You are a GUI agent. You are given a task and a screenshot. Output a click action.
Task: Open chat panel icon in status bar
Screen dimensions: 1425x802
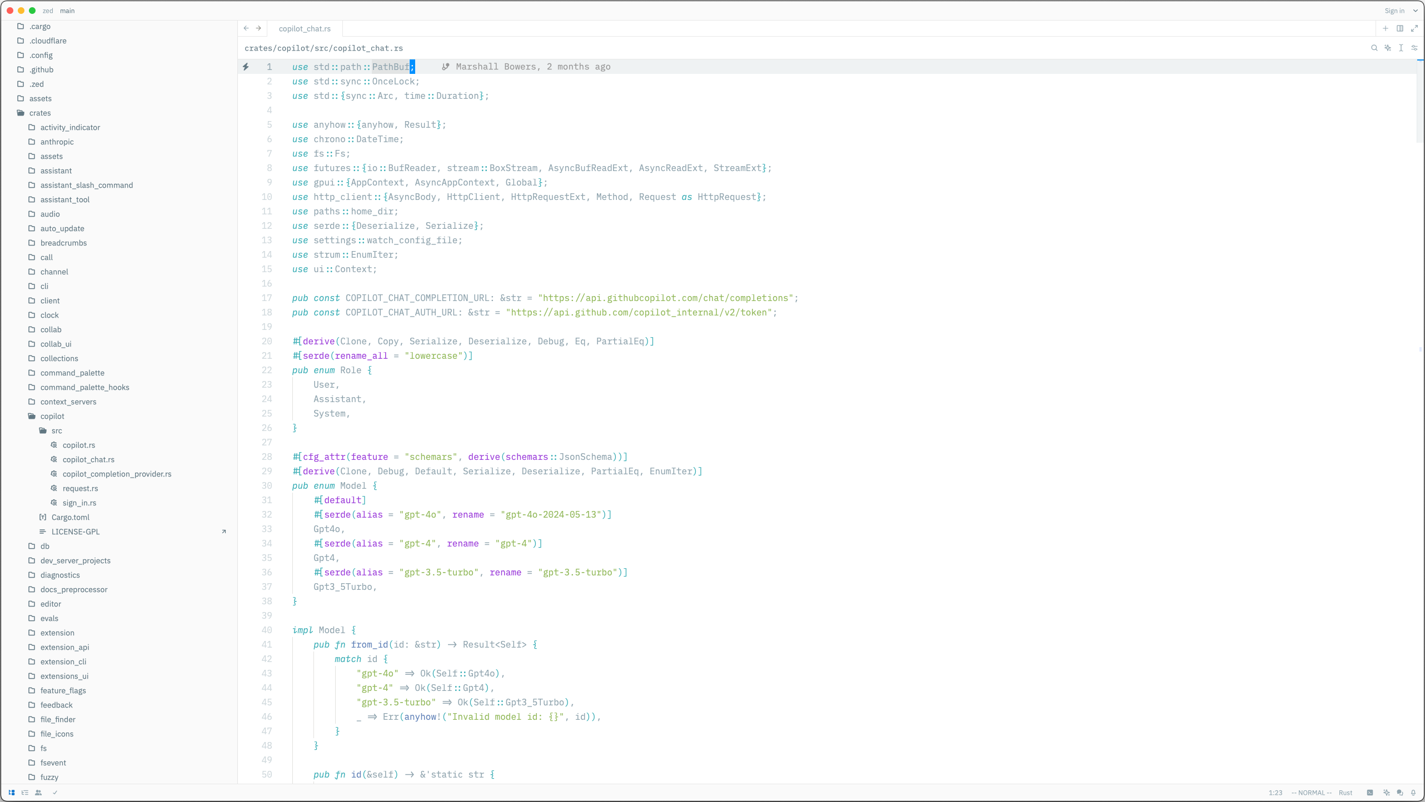coord(1400,793)
